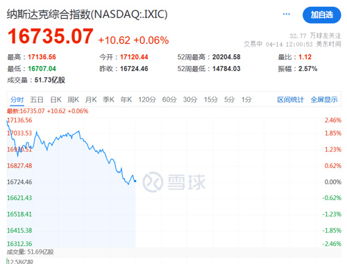Switch to the 五日 chart tab
This screenshot has width=347, height=264.
coord(37,100)
